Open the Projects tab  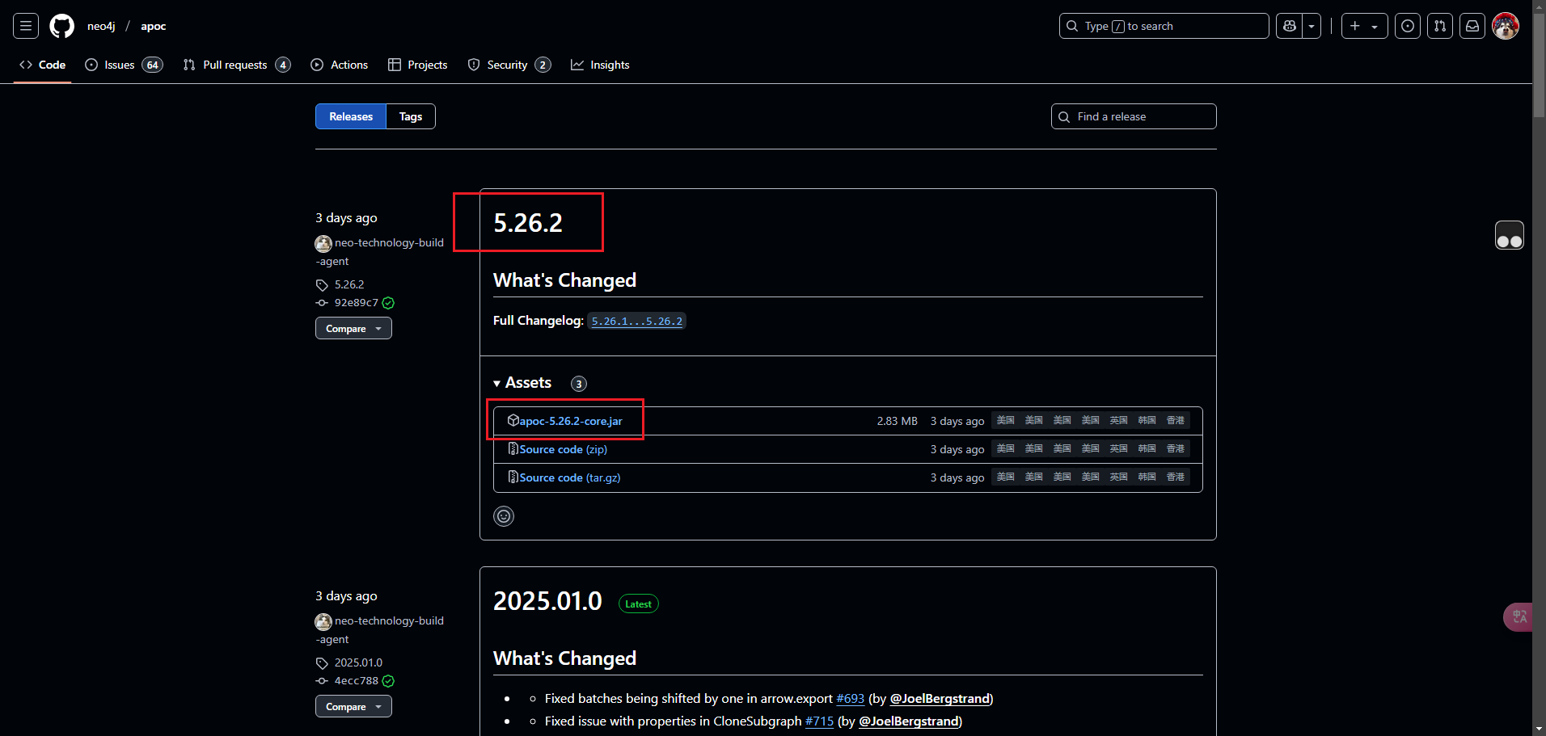coord(418,65)
